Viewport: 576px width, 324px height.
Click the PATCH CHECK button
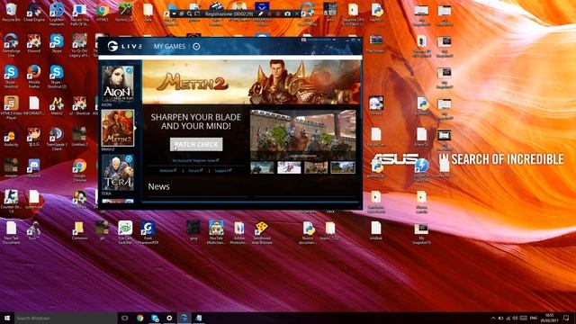tap(196, 144)
